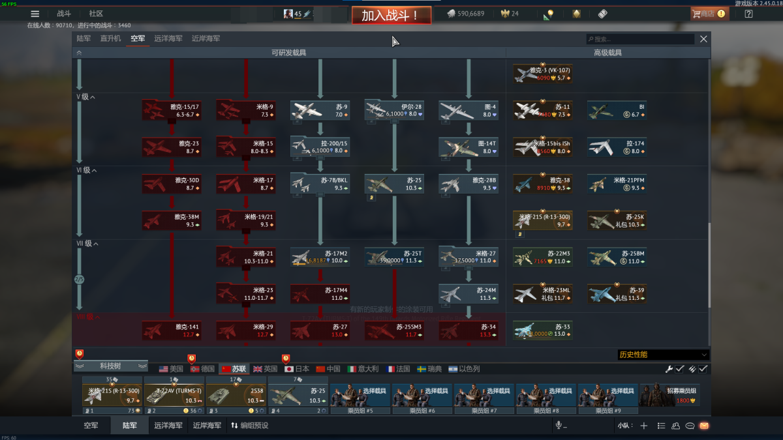The width and height of the screenshot is (783, 440).
Task: Collapse the VII 级 rank section
Action: [x=87, y=244]
